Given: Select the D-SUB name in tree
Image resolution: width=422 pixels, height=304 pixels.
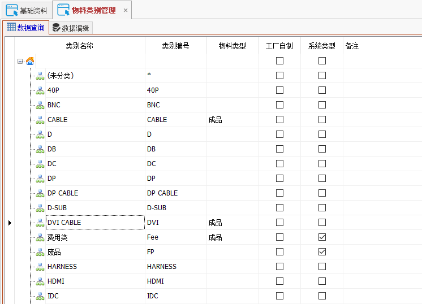Looking at the screenshot, I should click(x=57, y=208).
